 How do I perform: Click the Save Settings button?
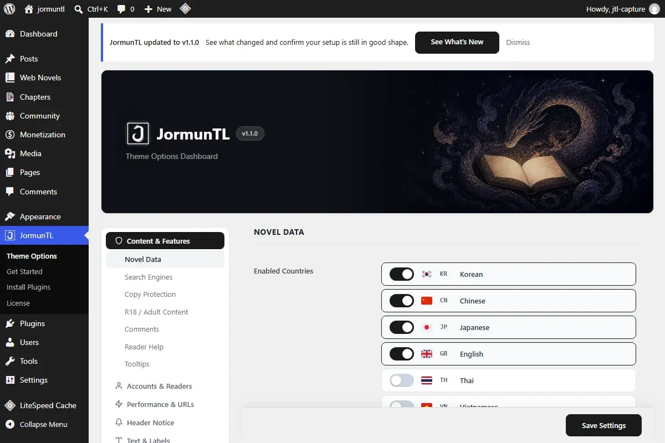(x=603, y=425)
